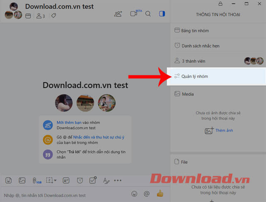Click the Thêm ảnh link

224,131
